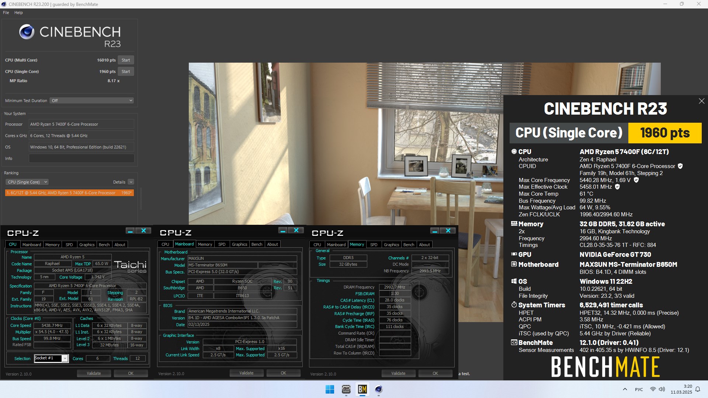Open About tab in right CPU-Z window
The width and height of the screenshot is (708, 398).
[424, 245]
